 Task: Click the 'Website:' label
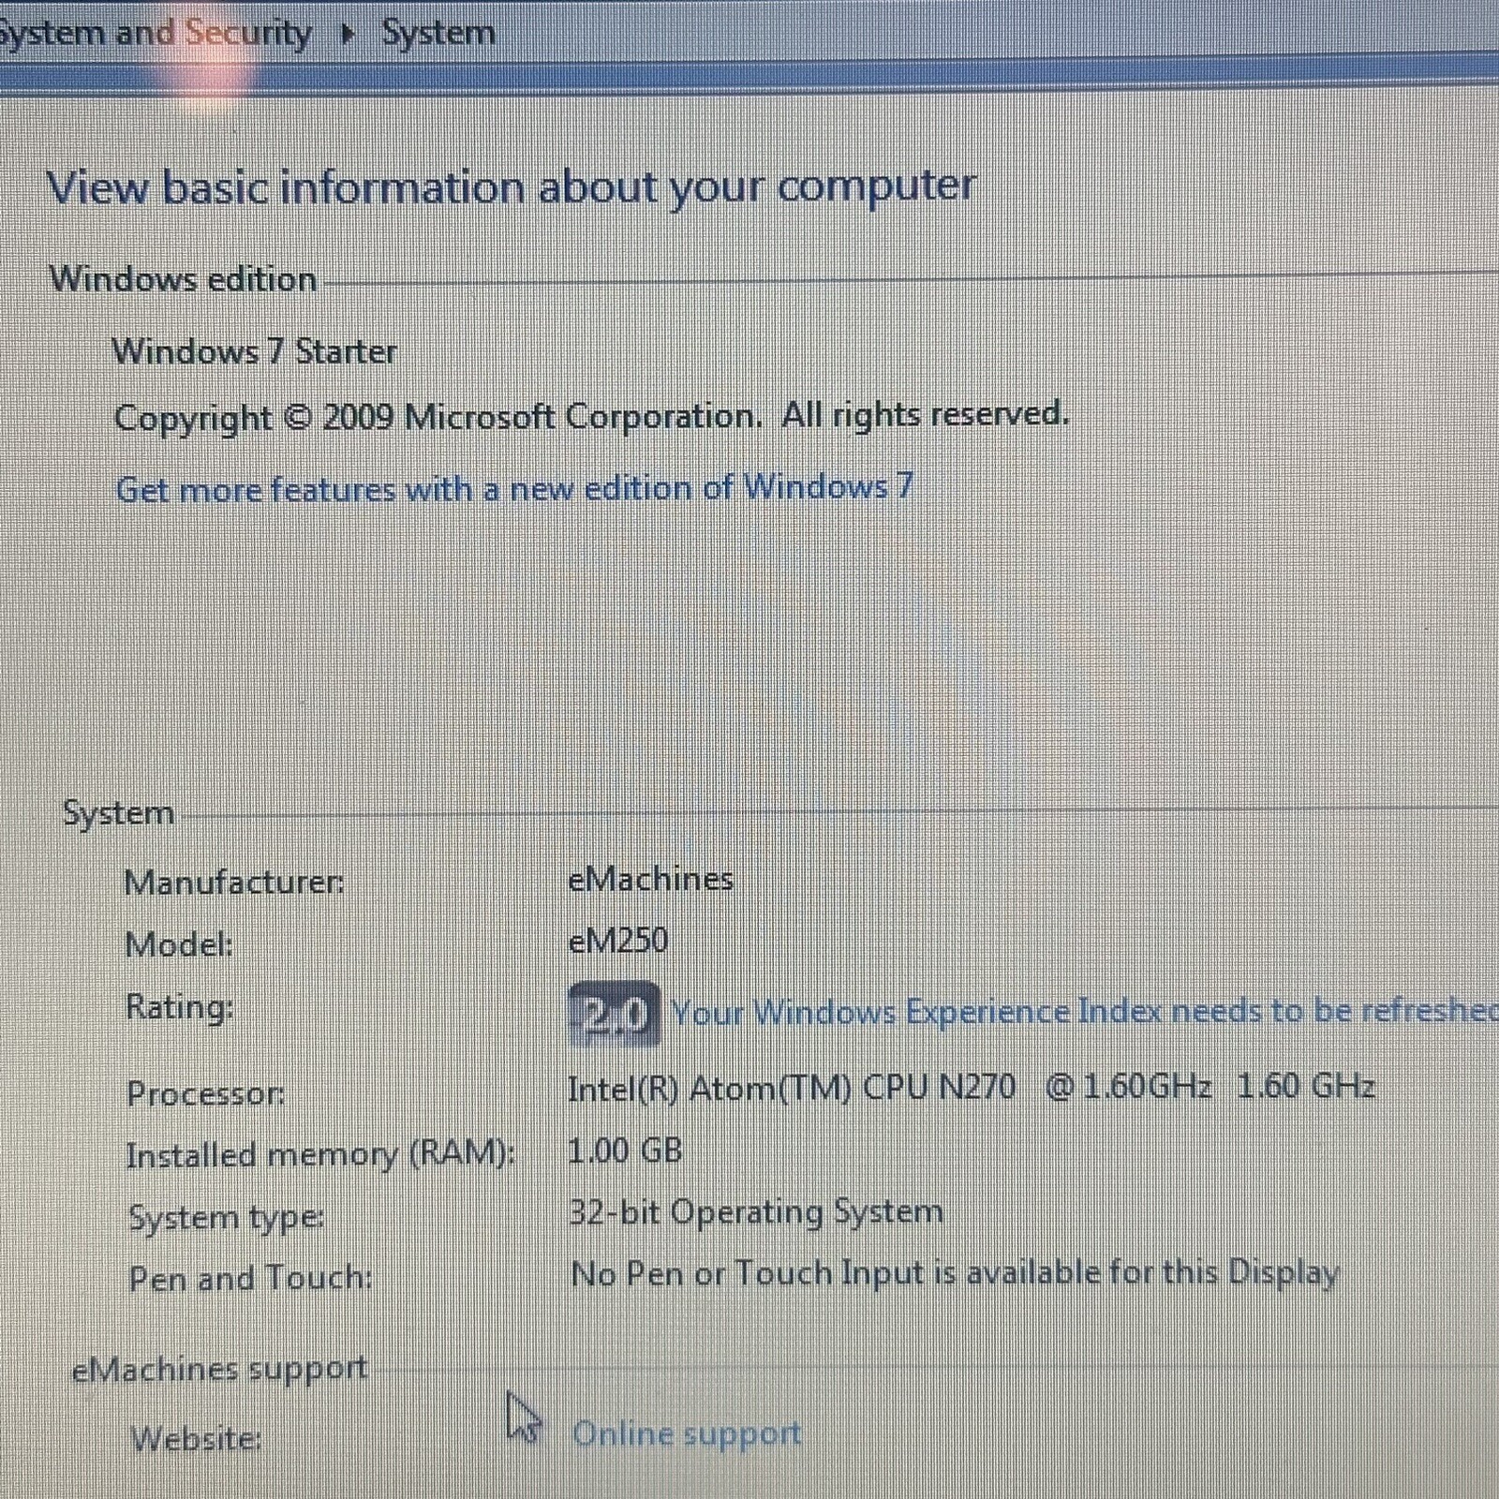pos(197,1437)
